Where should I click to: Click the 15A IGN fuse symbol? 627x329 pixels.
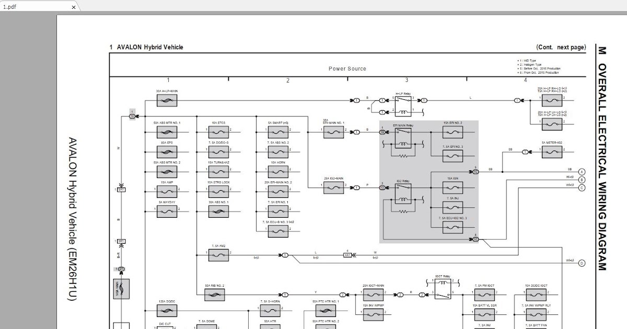pos(452,187)
